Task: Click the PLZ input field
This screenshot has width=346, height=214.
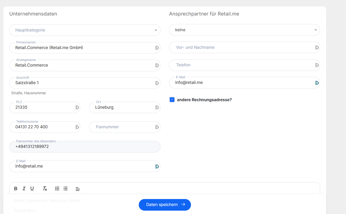Action: (x=43, y=107)
